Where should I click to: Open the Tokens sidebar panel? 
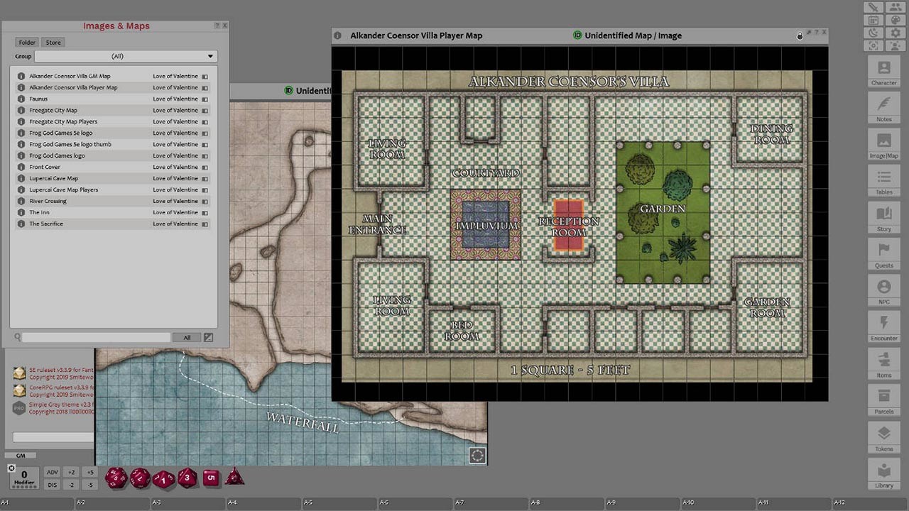883,436
